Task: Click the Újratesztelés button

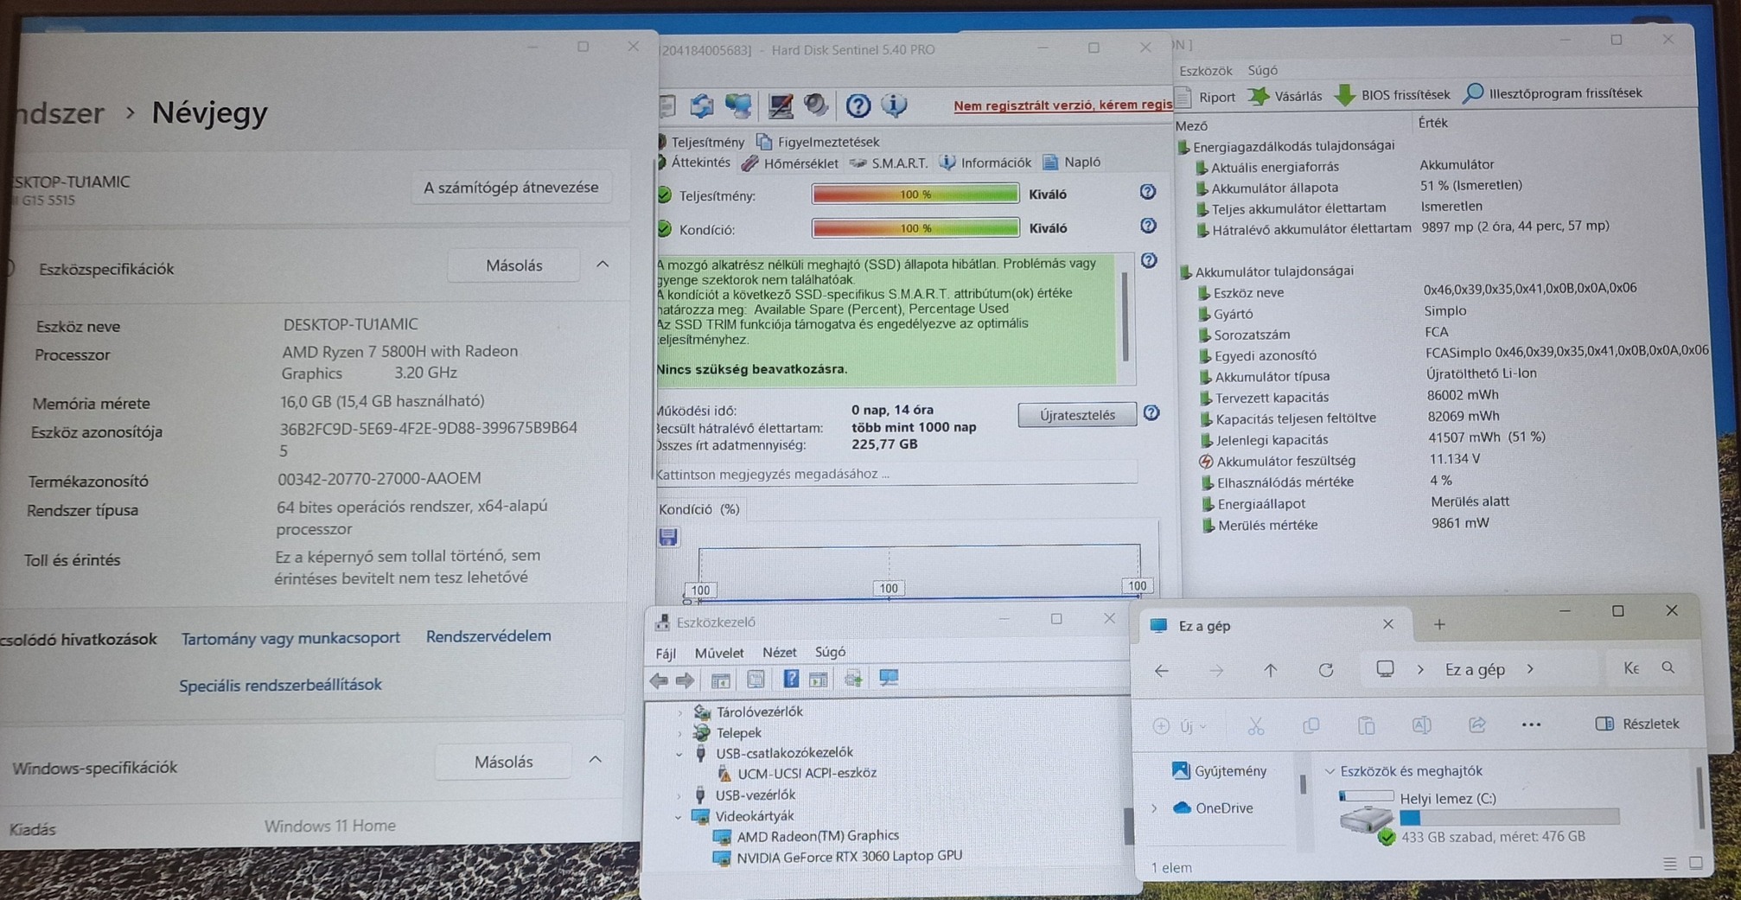Action: [1077, 415]
